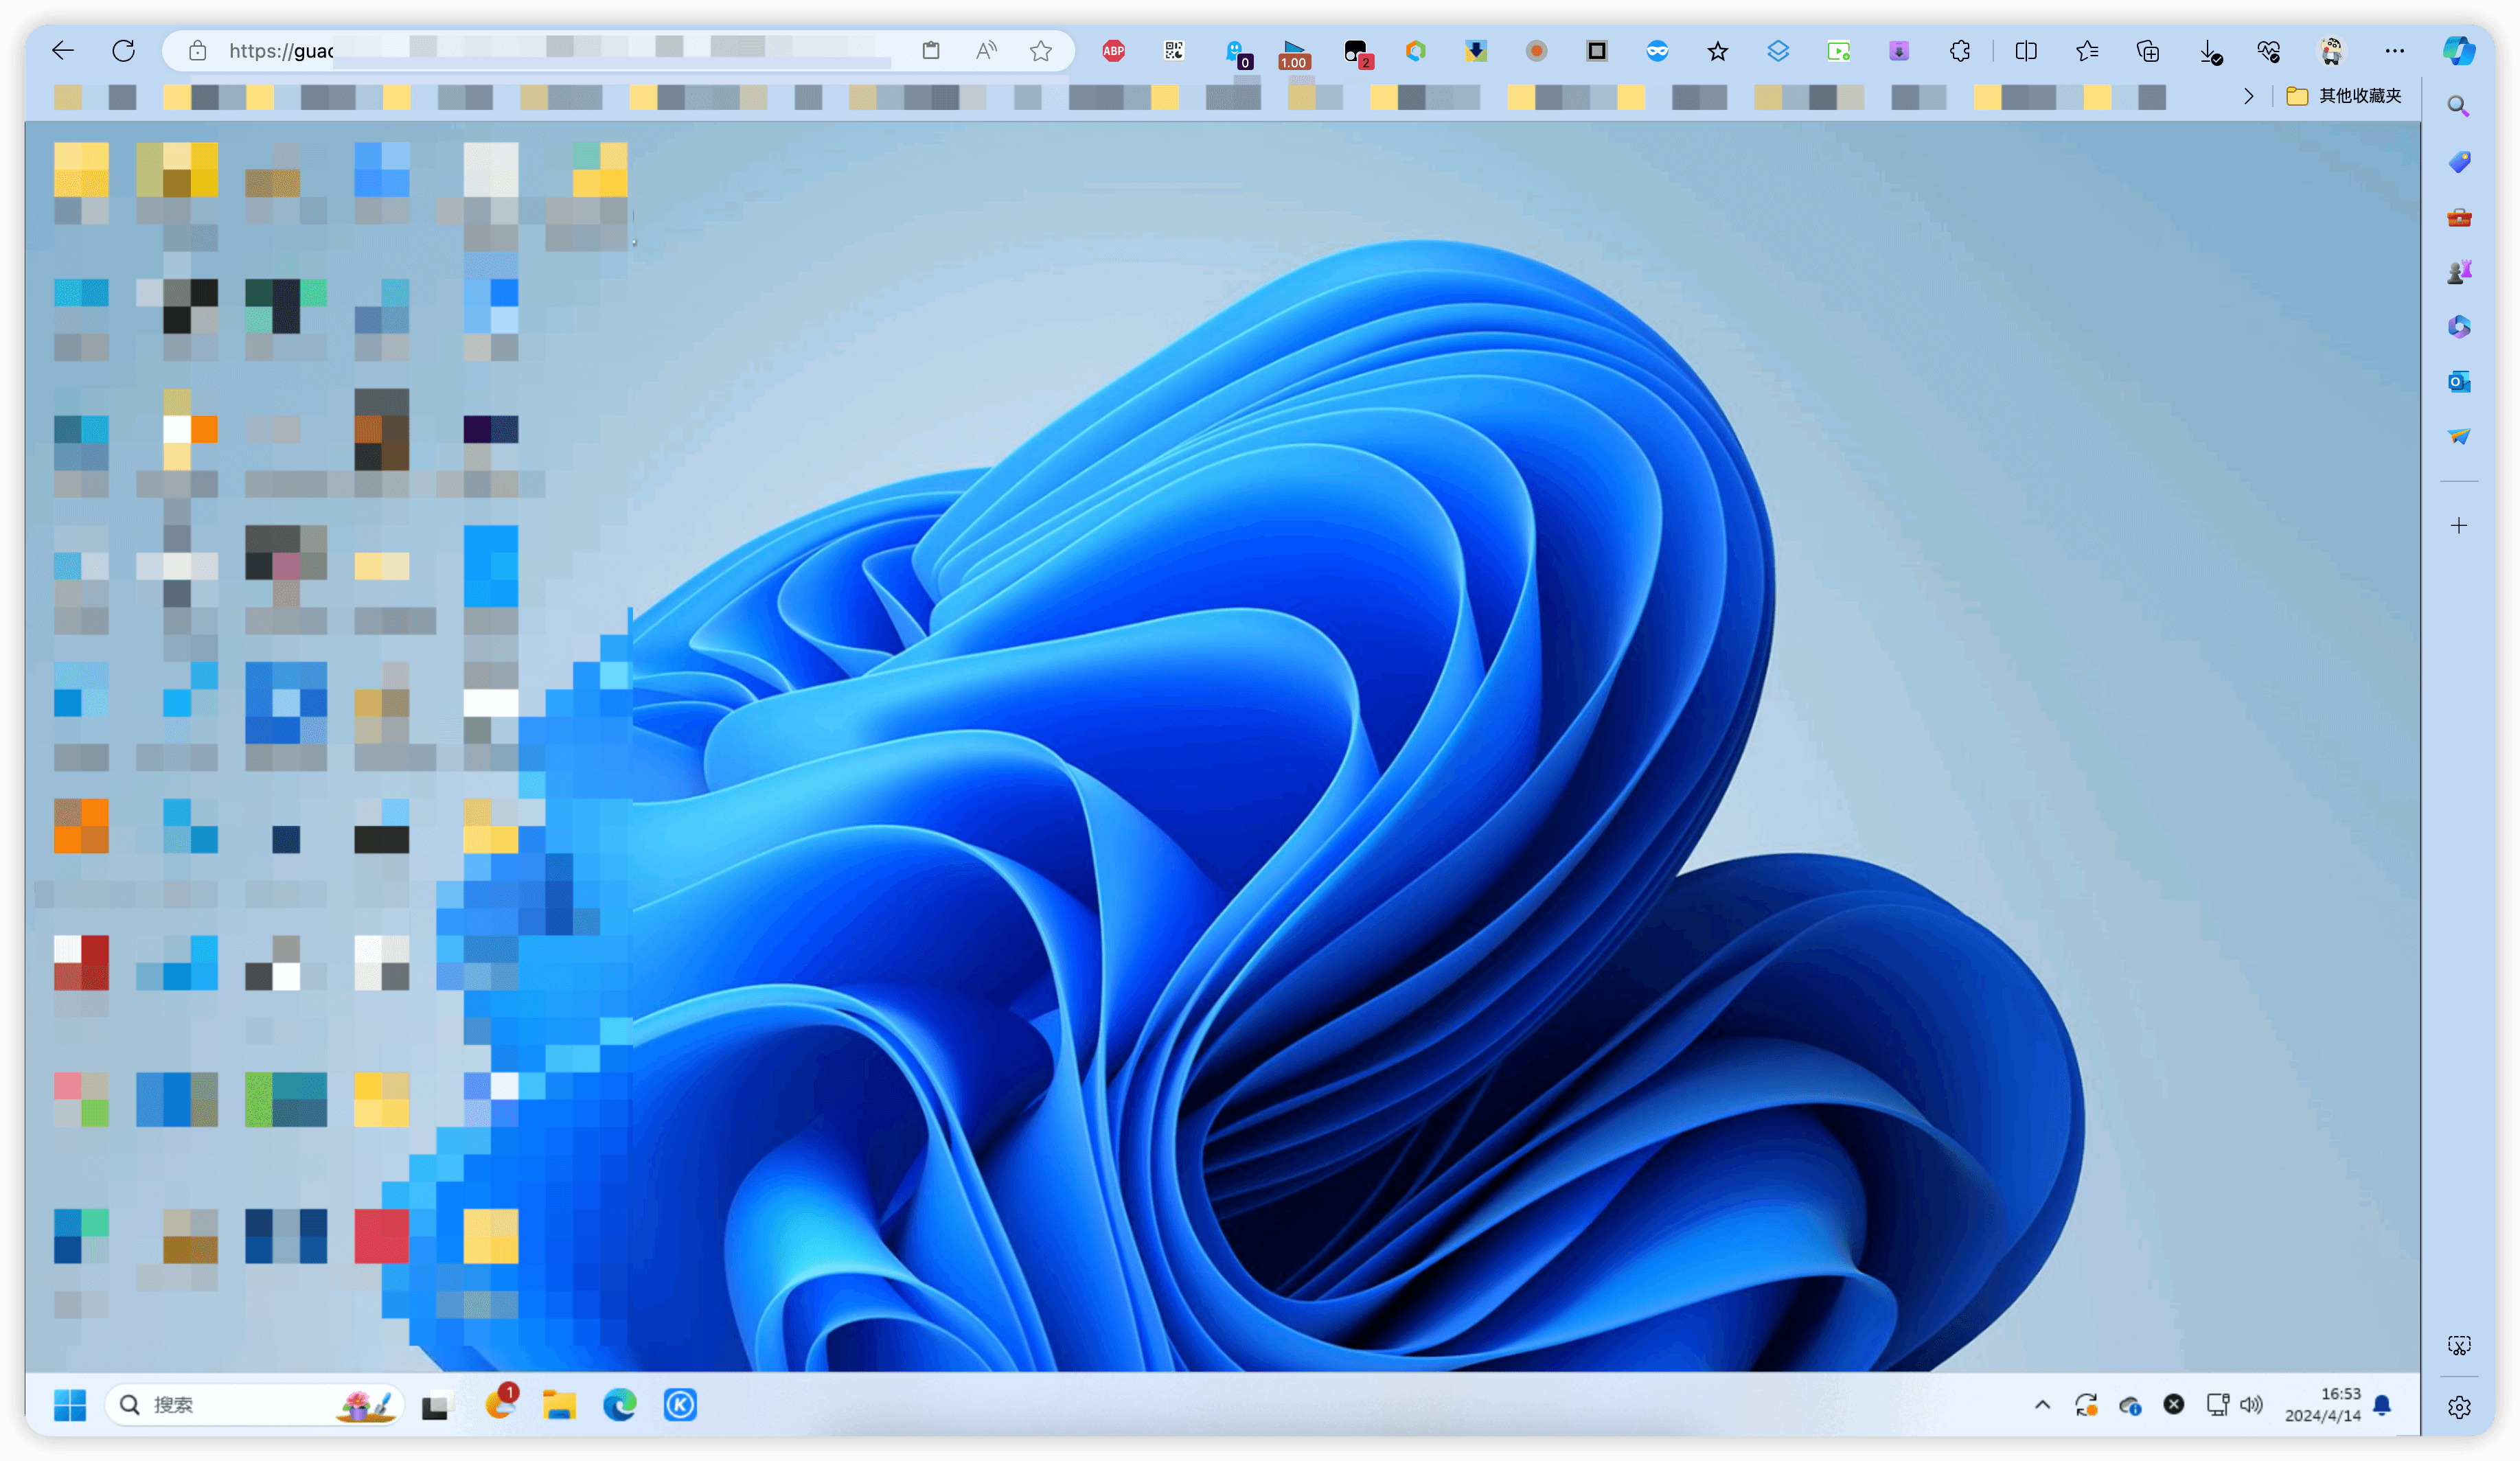Open the green screen-recorder extension
The width and height of the screenshot is (2520, 1461).
pos(1838,50)
